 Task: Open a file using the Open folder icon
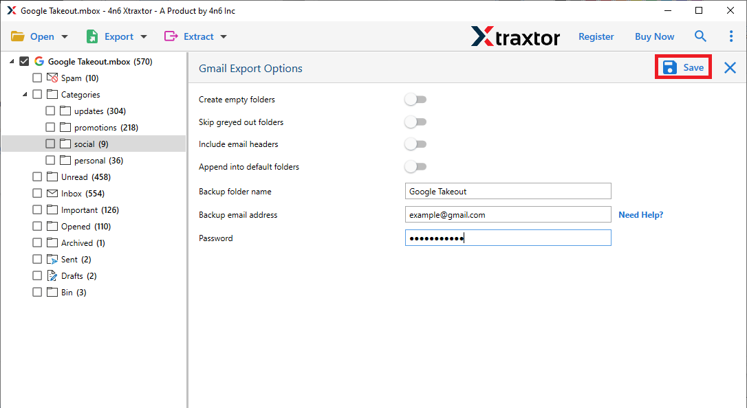19,36
